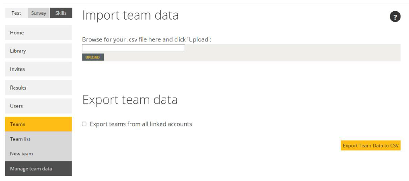This screenshot has height=181, width=409.
Task: Click the .csv file browse field
Action: point(134,48)
